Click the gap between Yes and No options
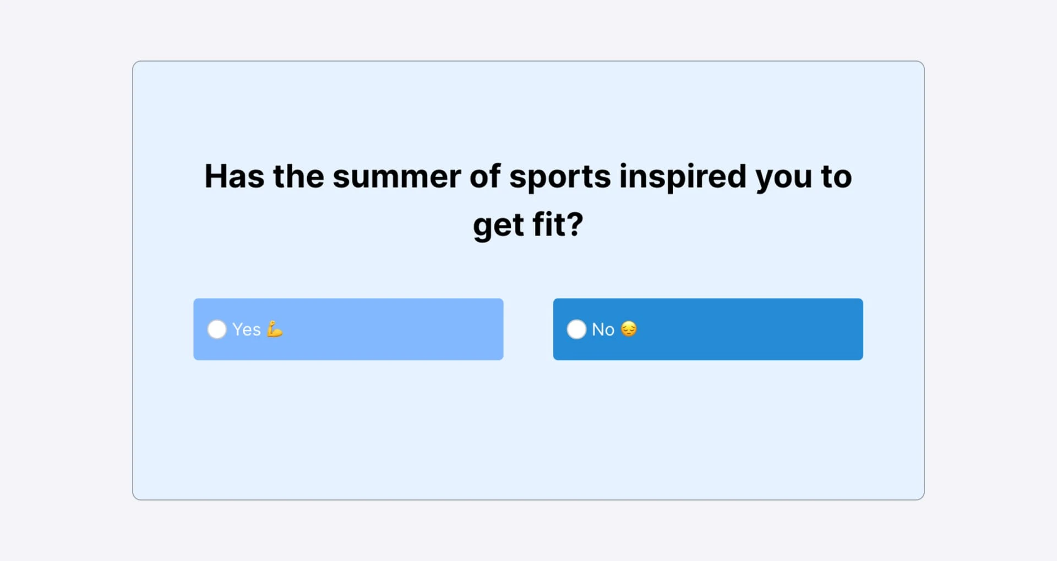The width and height of the screenshot is (1057, 561). tap(528, 329)
